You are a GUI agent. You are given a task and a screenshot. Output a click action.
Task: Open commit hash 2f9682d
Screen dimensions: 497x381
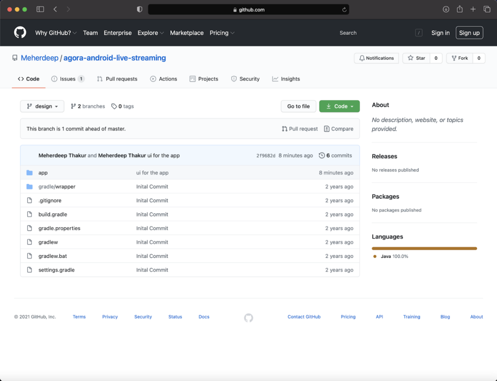(x=265, y=156)
